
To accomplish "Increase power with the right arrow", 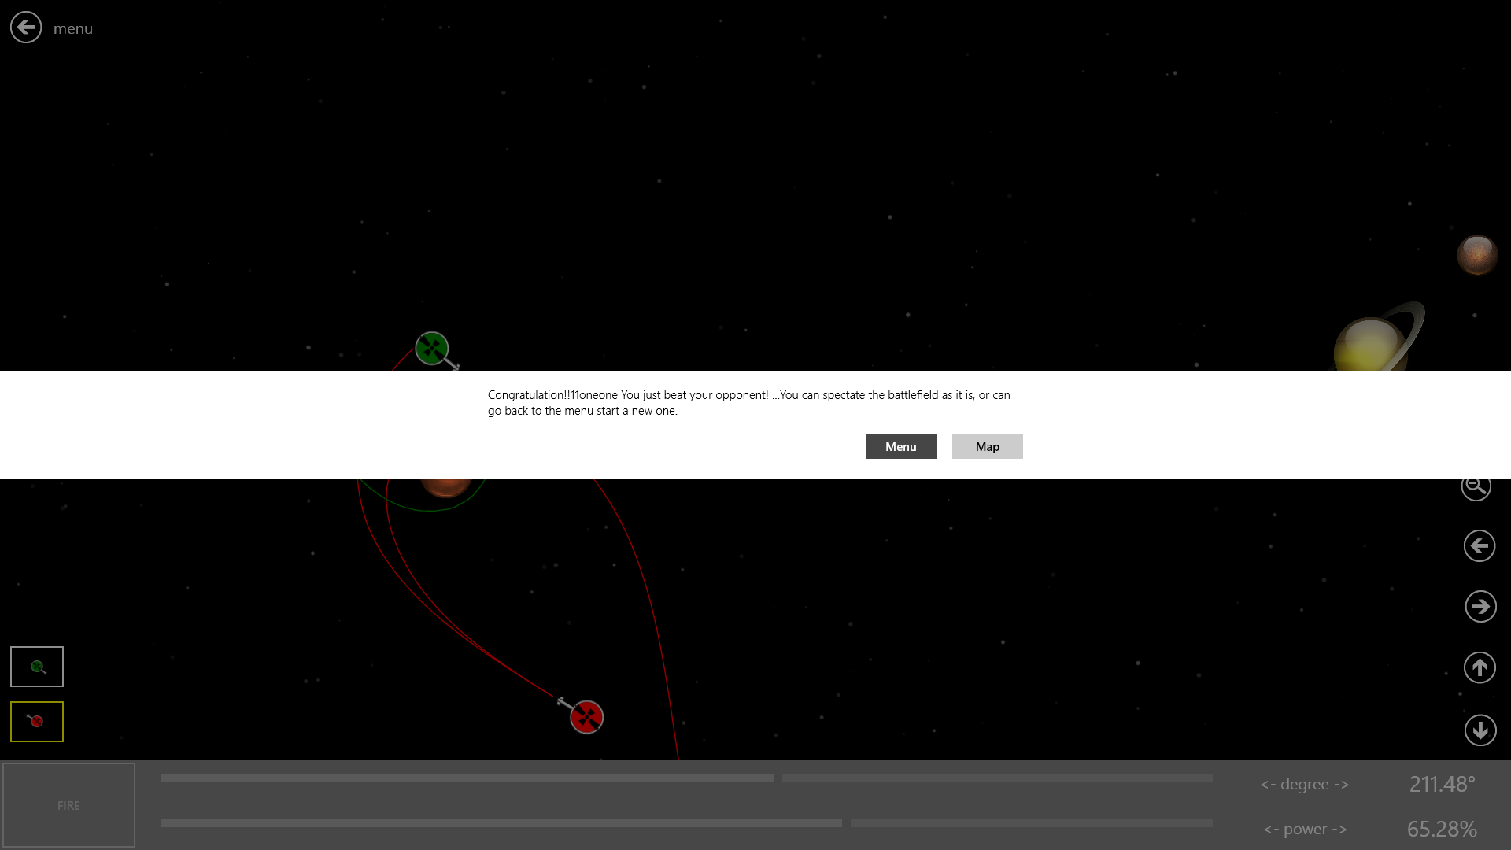I will pyautogui.click(x=1339, y=830).
